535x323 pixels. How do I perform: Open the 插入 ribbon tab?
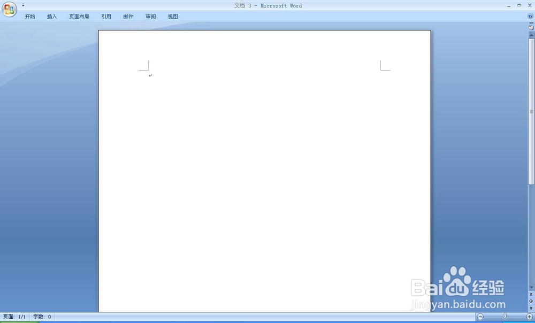(x=52, y=17)
